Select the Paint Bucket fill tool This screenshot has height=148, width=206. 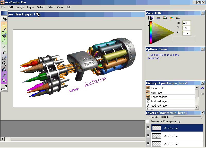4,69
